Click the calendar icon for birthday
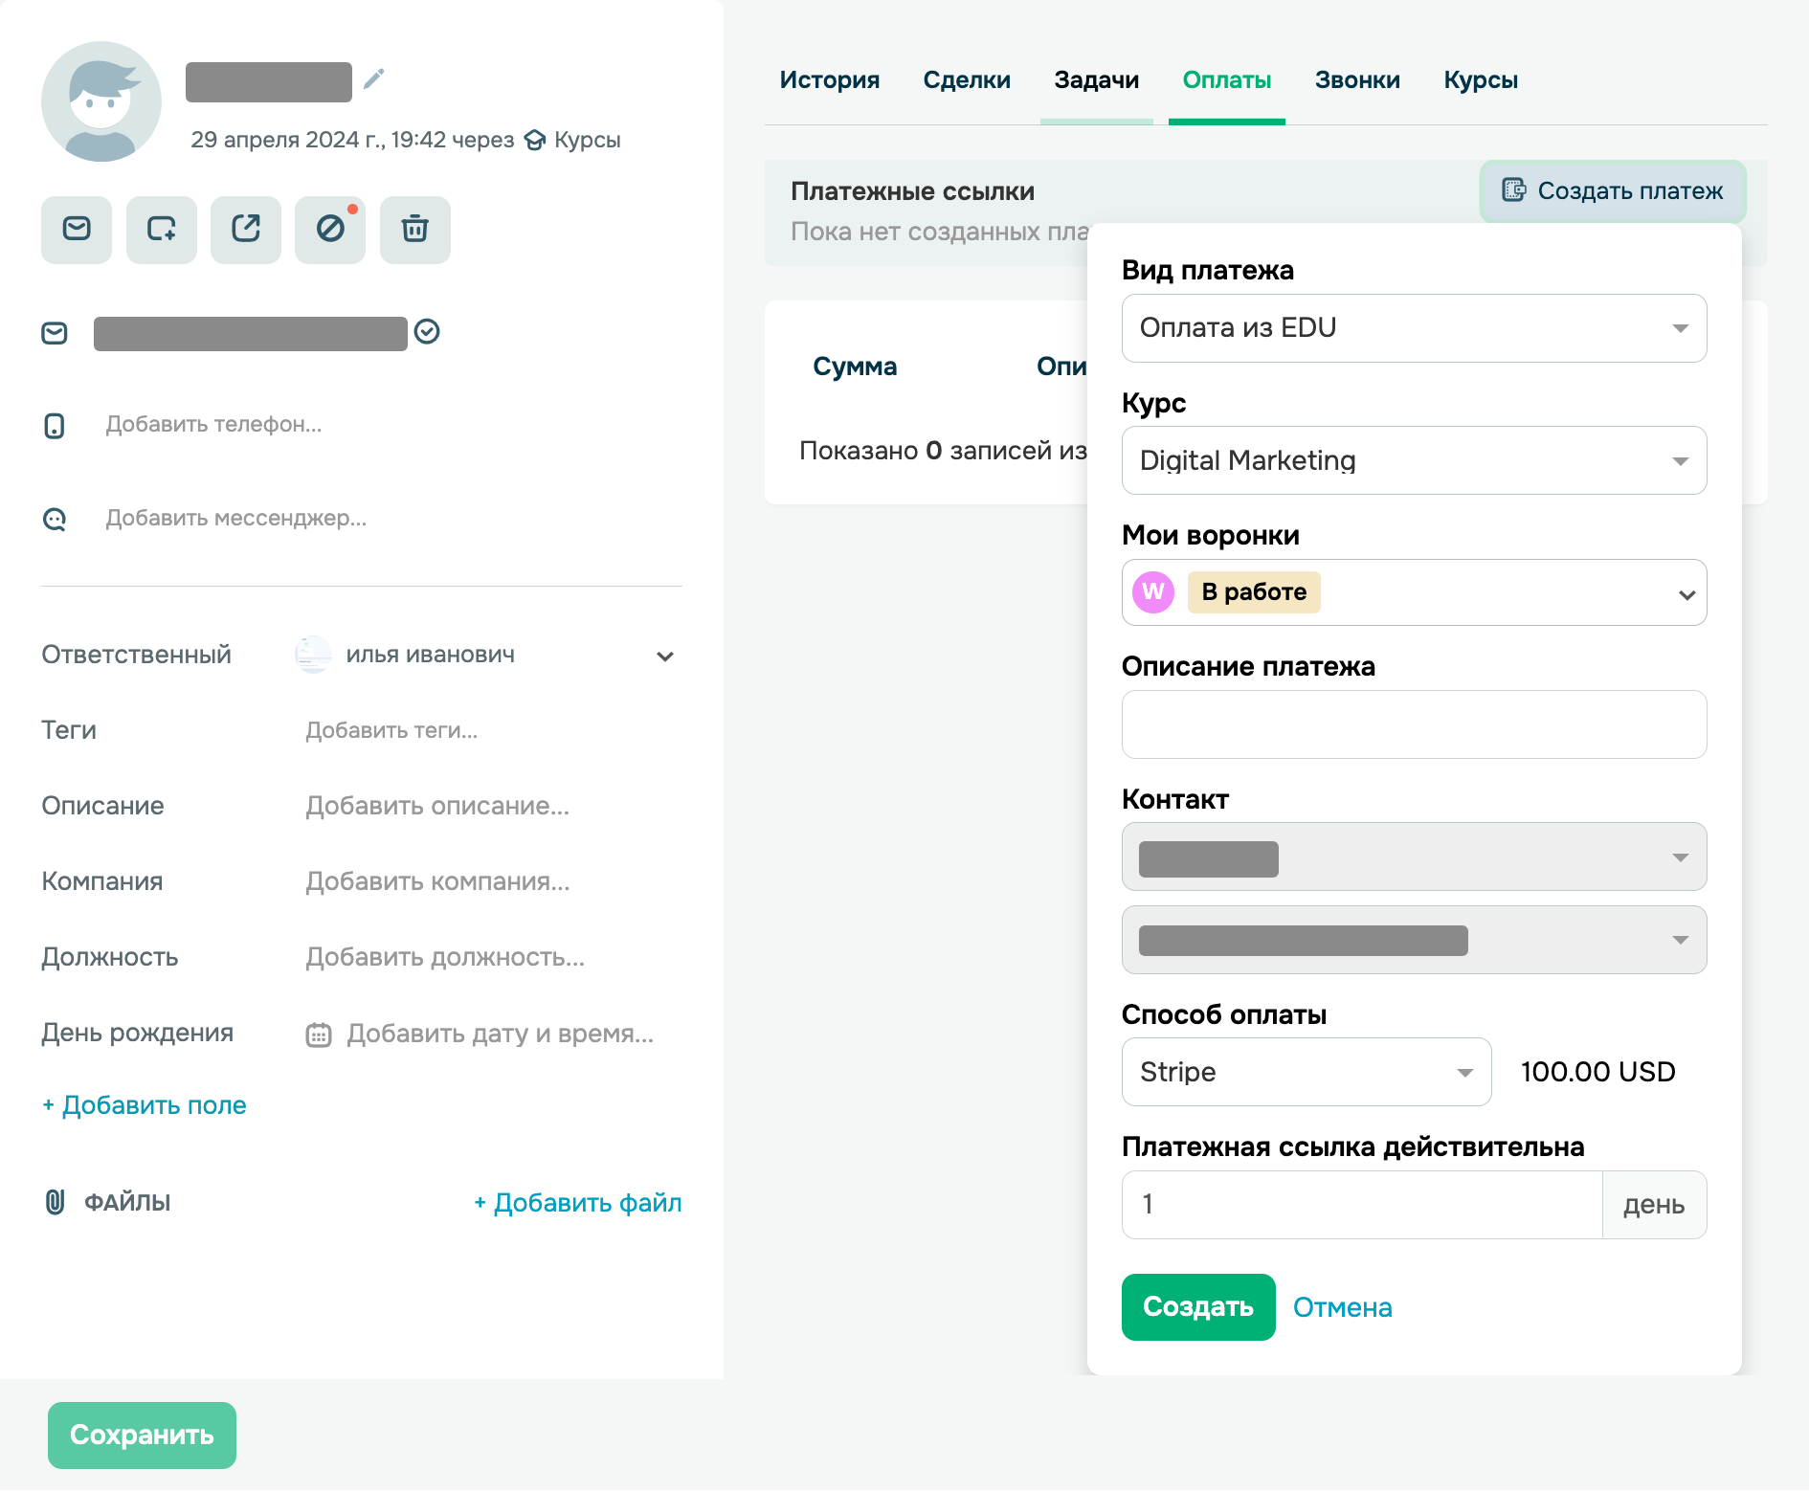The height and width of the screenshot is (1491, 1809). point(319,1035)
